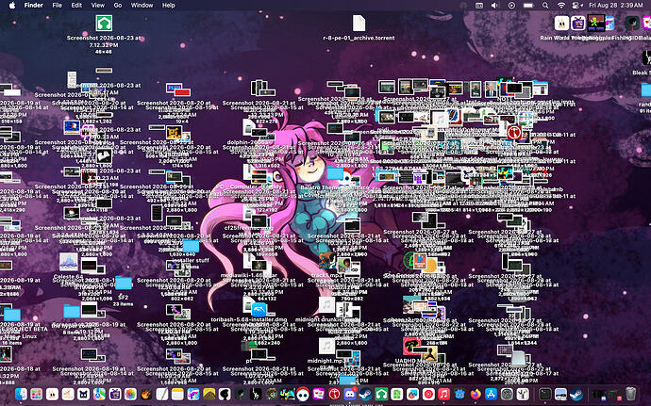Open the purple TV app in the Dock
The image size is (651, 406).
[x=115, y=394]
